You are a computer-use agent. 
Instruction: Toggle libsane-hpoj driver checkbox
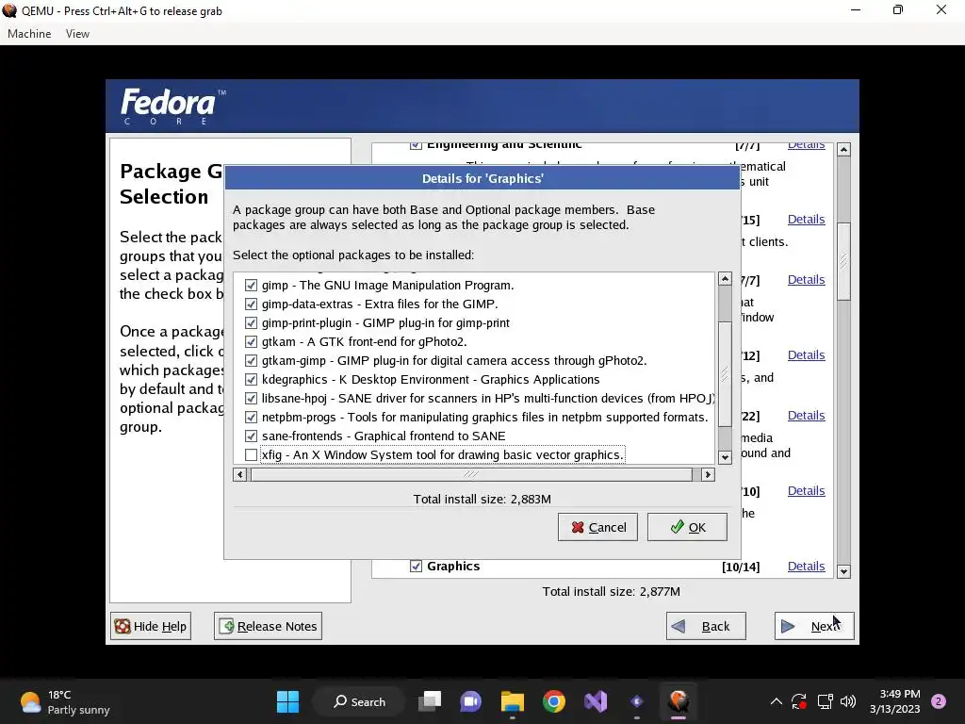pos(251,399)
